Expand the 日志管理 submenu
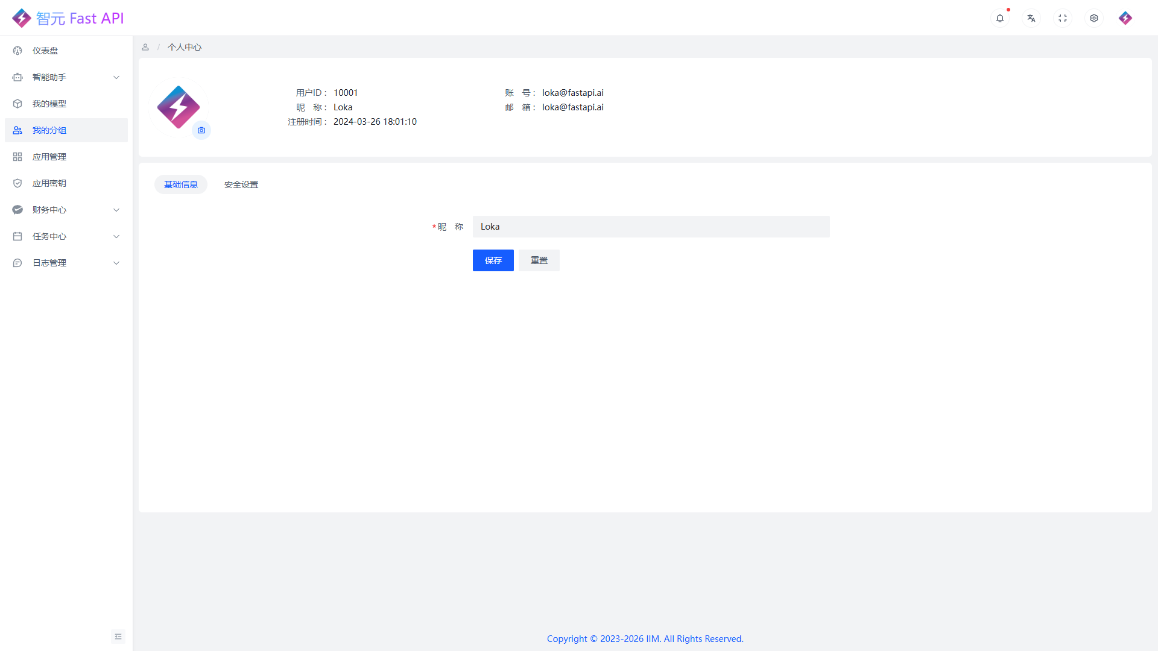The image size is (1158, 651). click(66, 263)
